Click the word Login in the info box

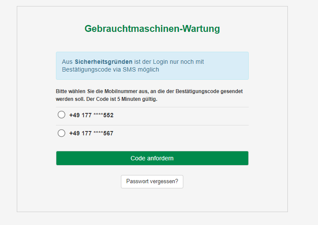pyautogui.click(x=161, y=62)
